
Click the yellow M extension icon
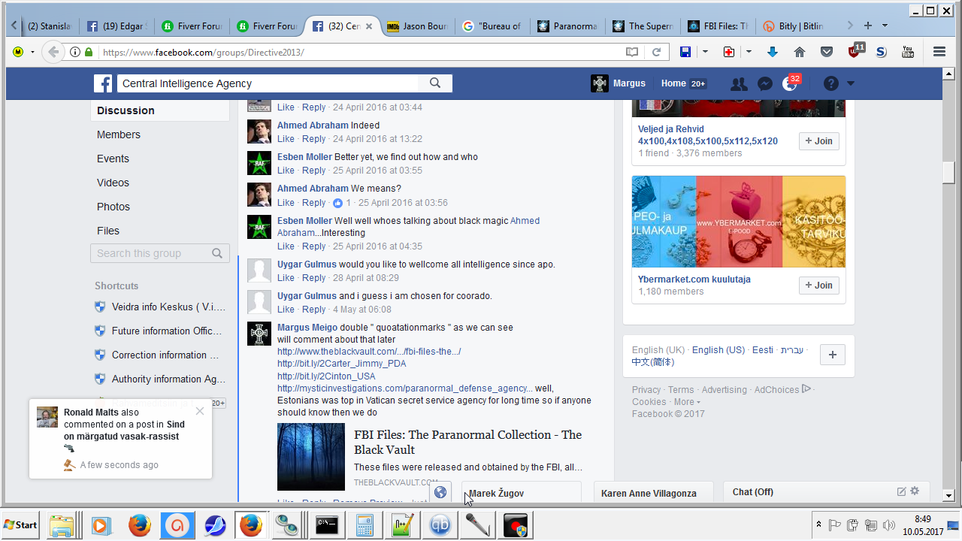tap(19, 52)
